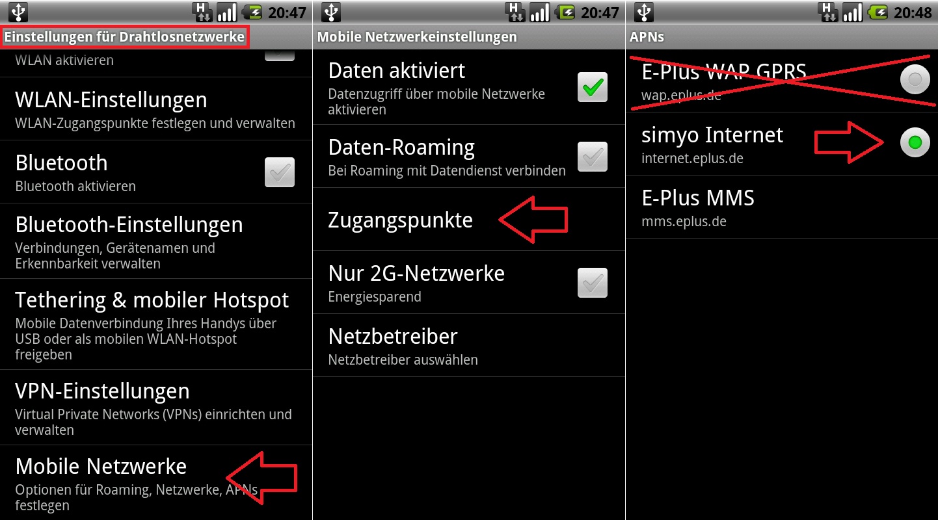
Task: Select the simyo Internet radio button
Action: (915, 143)
